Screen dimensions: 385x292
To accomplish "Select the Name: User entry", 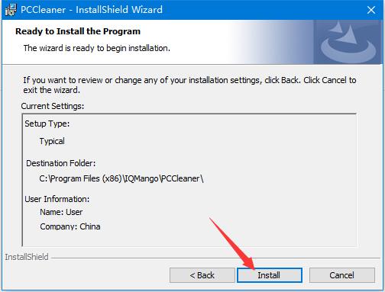I will coord(61,212).
